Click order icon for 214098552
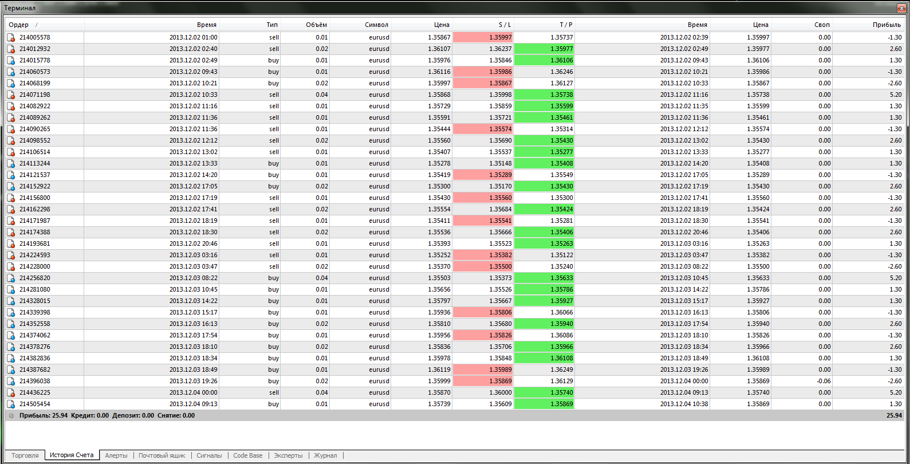The image size is (910, 464). (11, 140)
